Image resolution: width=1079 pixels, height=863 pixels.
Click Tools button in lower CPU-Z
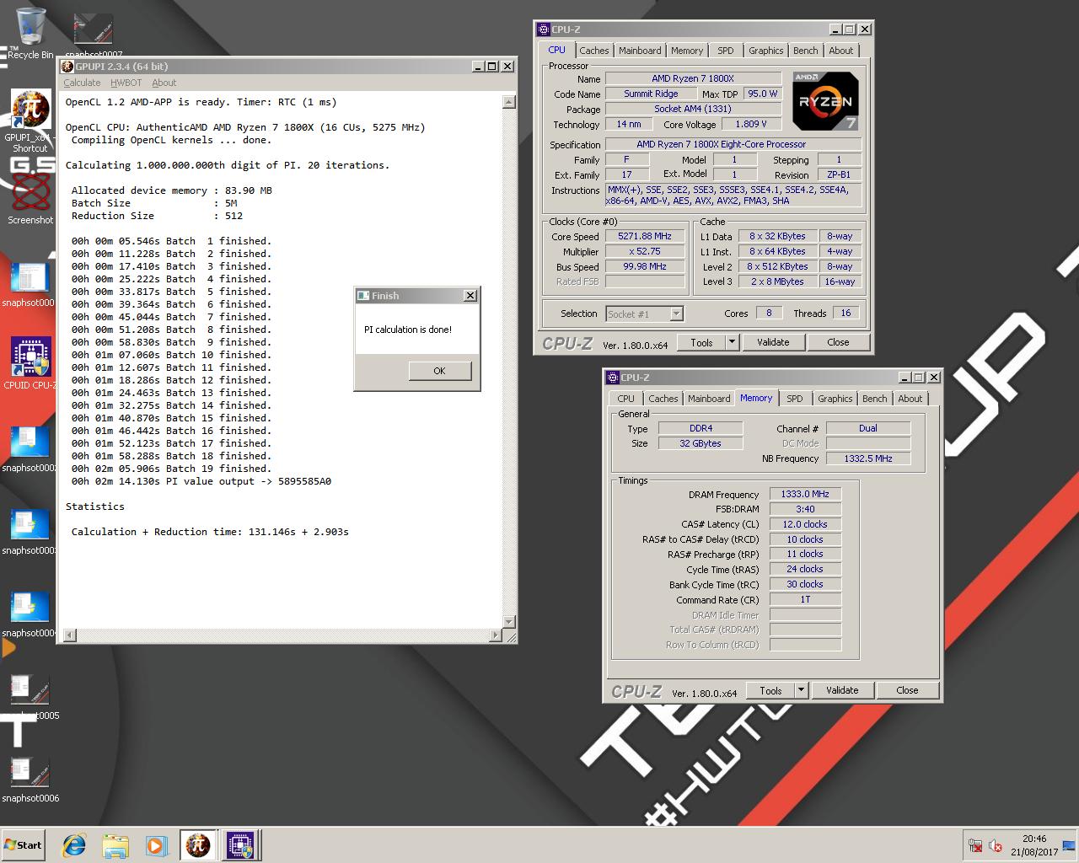(x=770, y=690)
